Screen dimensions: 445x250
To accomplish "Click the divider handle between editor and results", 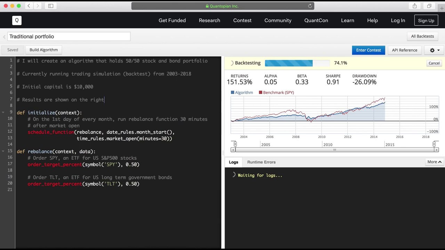I will click(x=223, y=152).
